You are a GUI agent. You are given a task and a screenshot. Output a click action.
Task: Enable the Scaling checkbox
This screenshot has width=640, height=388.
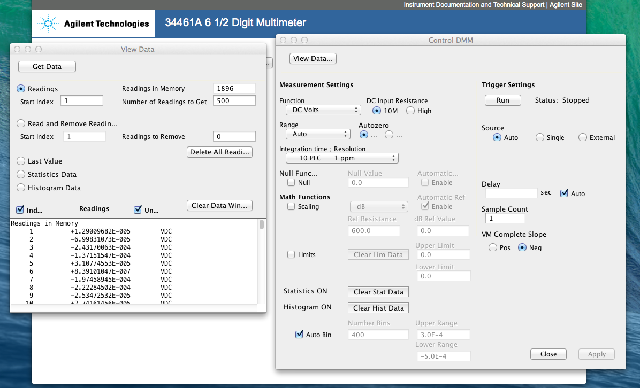tap(291, 206)
